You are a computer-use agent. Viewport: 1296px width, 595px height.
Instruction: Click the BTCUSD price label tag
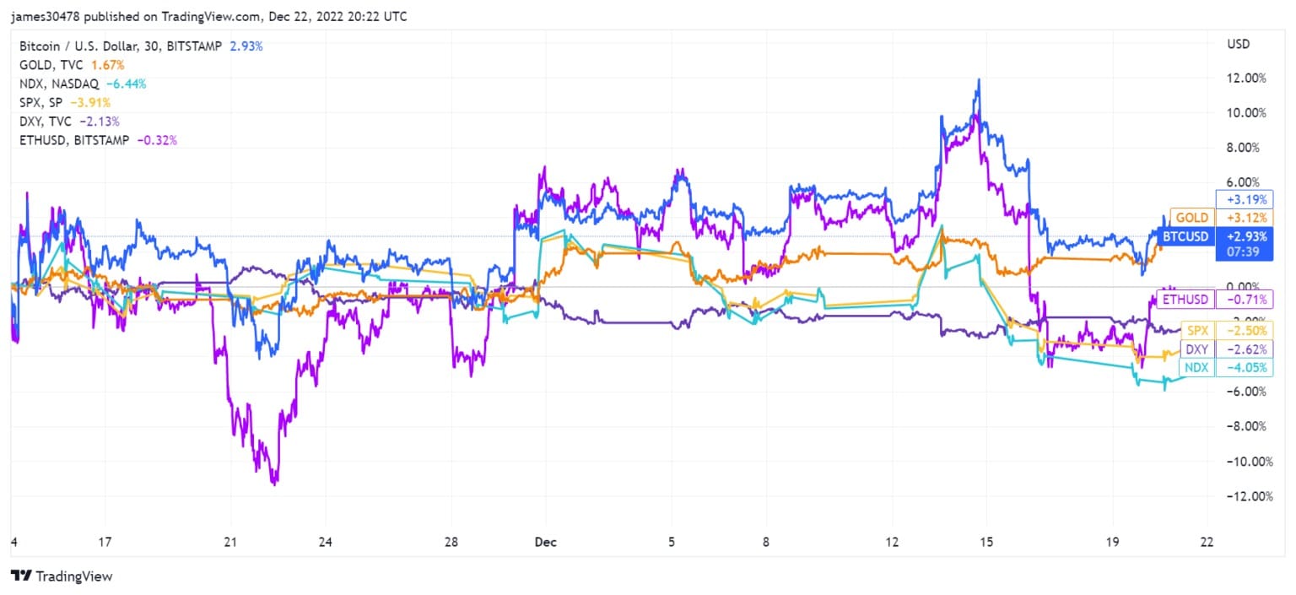pos(1185,236)
